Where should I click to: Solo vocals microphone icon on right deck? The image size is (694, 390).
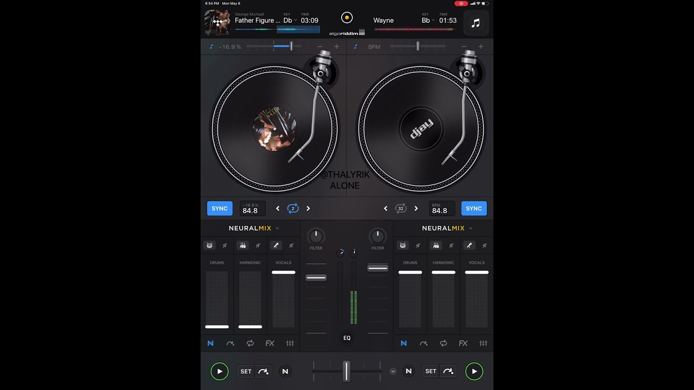469,245
